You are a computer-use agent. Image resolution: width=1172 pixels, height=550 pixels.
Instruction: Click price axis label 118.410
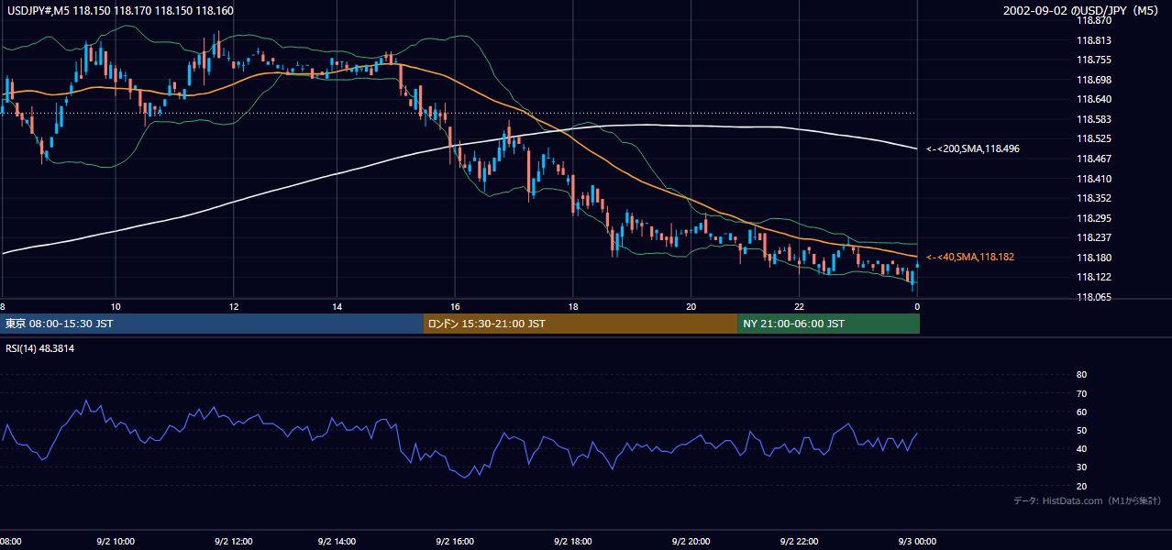(x=1093, y=179)
